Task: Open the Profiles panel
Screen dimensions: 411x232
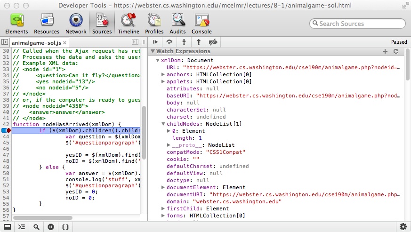Action: (x=154, y=24)
